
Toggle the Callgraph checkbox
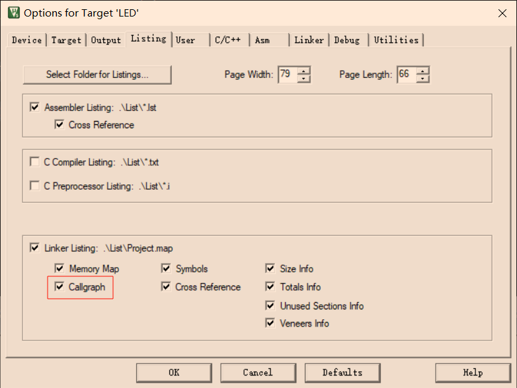tap(60, 287)
